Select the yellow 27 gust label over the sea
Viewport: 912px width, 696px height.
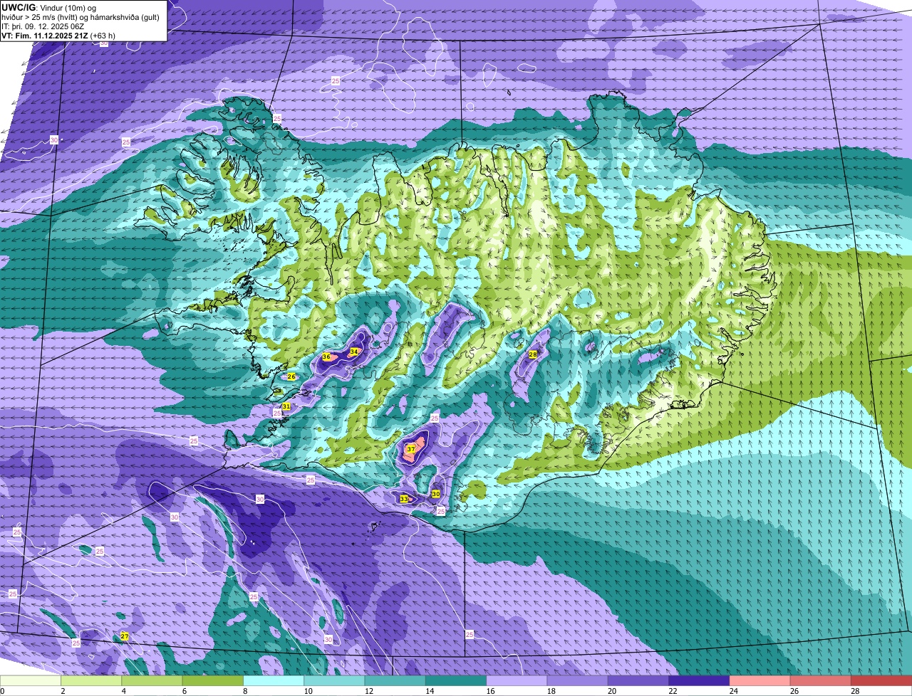click(124, 636)
